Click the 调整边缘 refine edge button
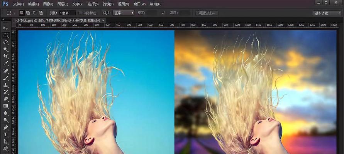Viewport: 344px width, 154px height. (207, 13)
